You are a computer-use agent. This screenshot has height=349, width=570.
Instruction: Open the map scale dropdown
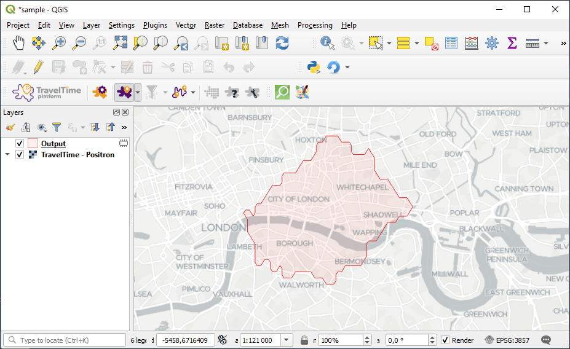point(287,340)
